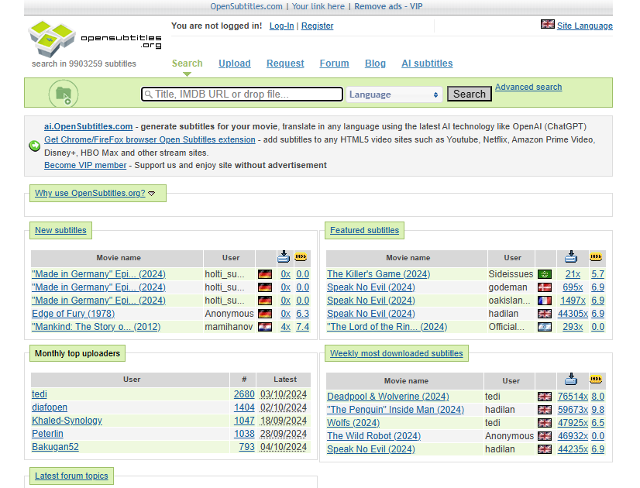Click download icon in Weekly most downloaded header
Image resolution: width=640 pixels, height=488 pixels.
click(571, 379)
